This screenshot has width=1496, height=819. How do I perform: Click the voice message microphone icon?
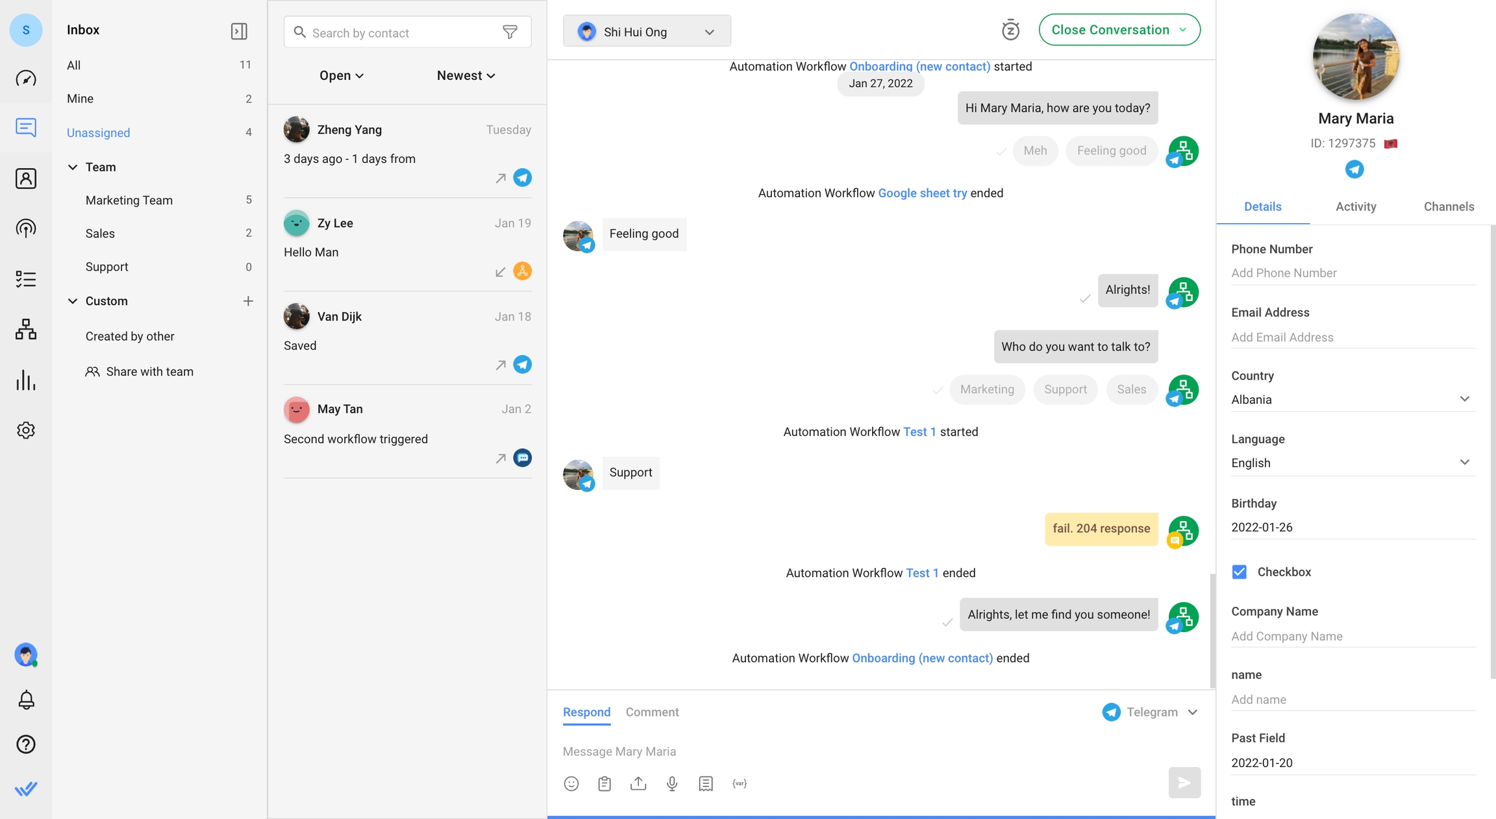(x=672, y=783)
